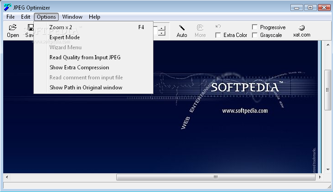333x192 pixels.
Task: Open the Window menu
Action: 72,17
